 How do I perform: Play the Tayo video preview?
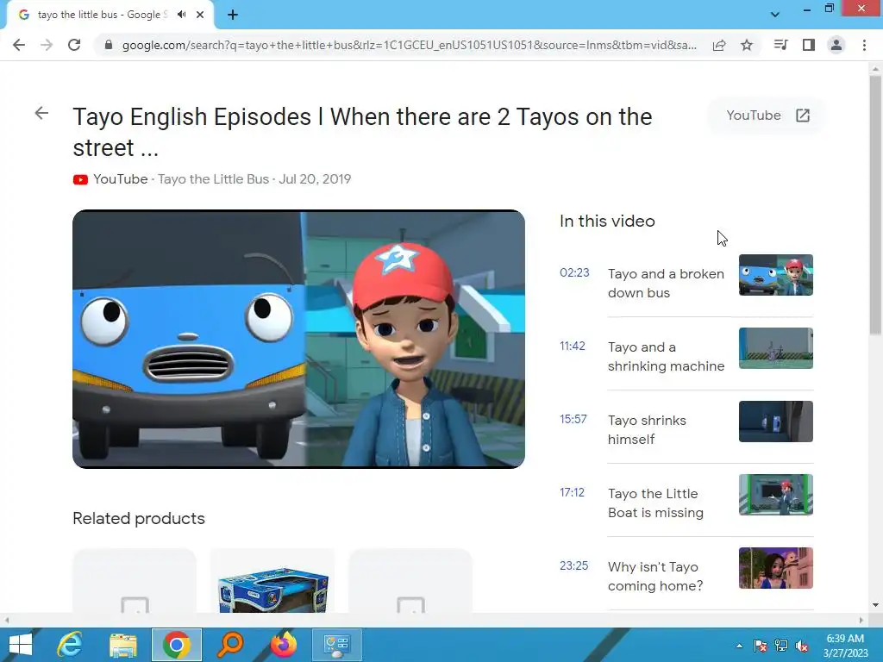coord(298,339)
